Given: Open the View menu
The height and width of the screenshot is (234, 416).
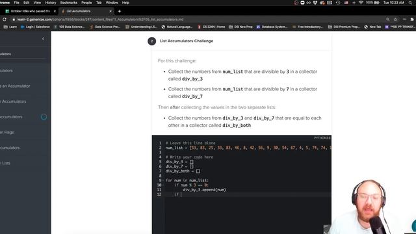Looking at the screenshot, I should [x=37, y=3].
